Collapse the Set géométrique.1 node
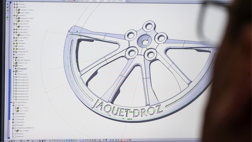 pyautogui.click(x=12, y=102)
